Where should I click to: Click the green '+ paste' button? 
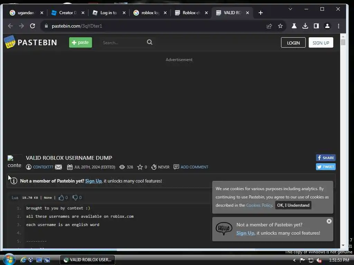(x=80, y=42)
